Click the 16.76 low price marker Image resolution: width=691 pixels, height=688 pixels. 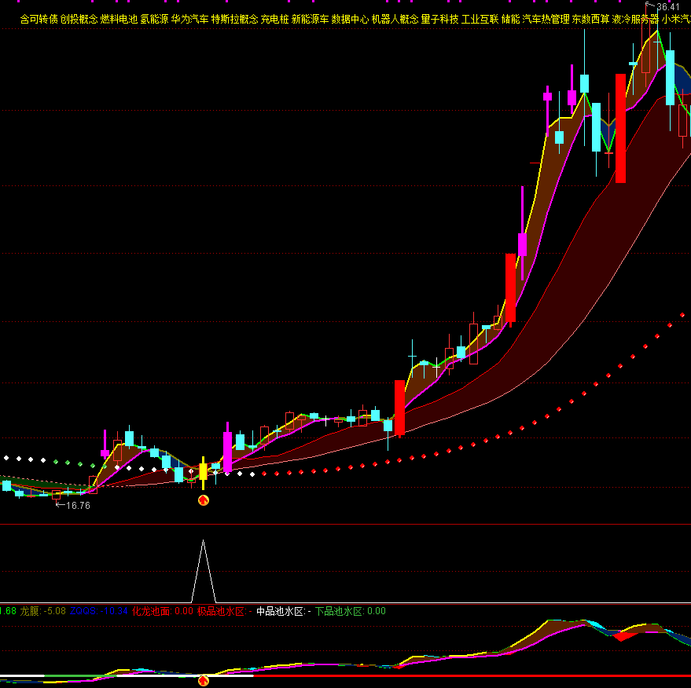(x=77, y=506)
